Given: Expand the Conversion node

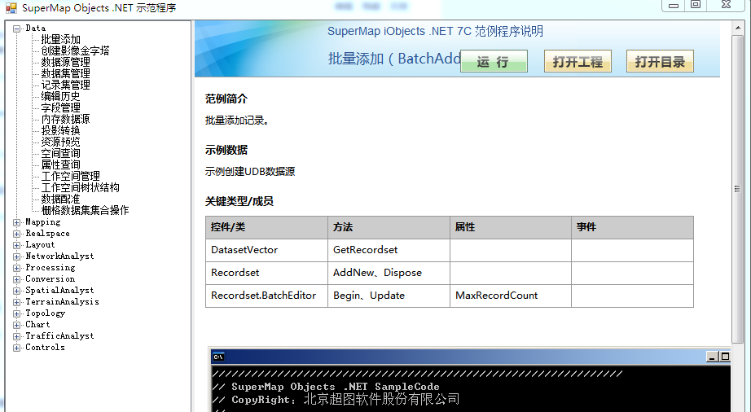Looking at the screenshot, I should pyautogui.click(x=17, y=279).
